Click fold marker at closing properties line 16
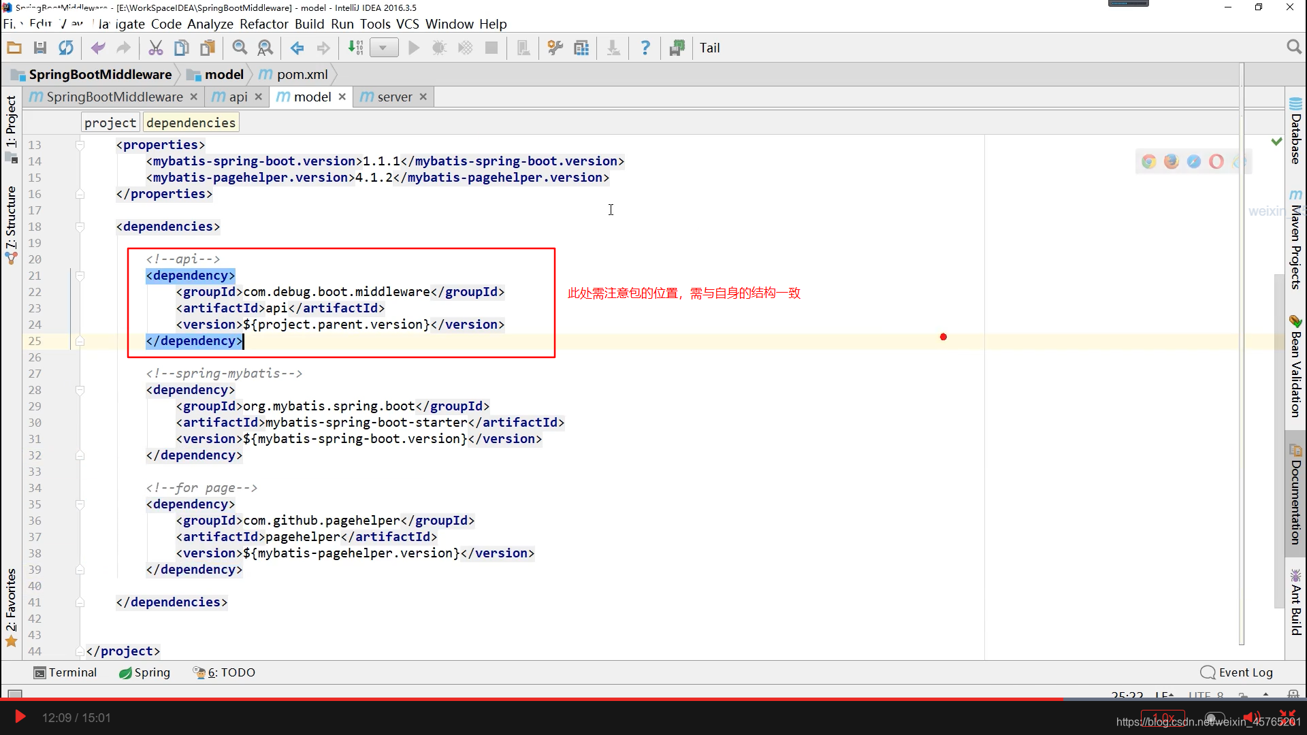This screenshot has height=735, width=1307. [x=80, y=194]
